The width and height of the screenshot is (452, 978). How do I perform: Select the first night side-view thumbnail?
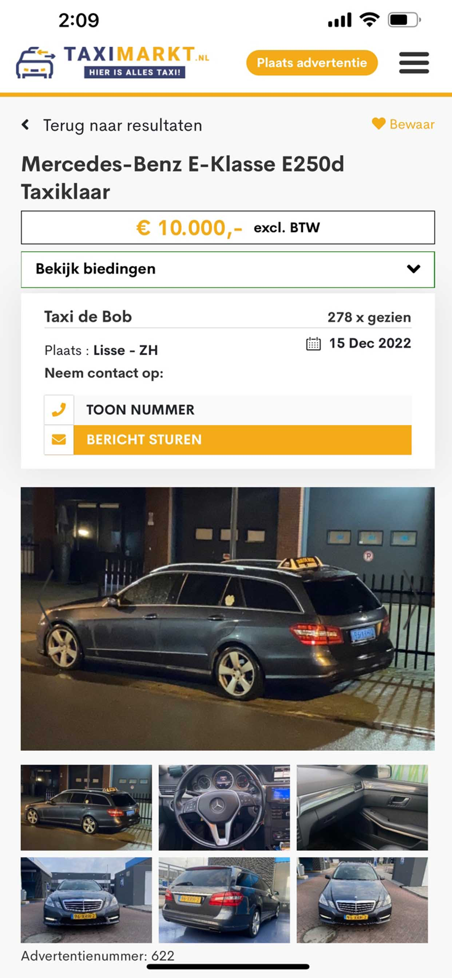click(x=86, y=807)
